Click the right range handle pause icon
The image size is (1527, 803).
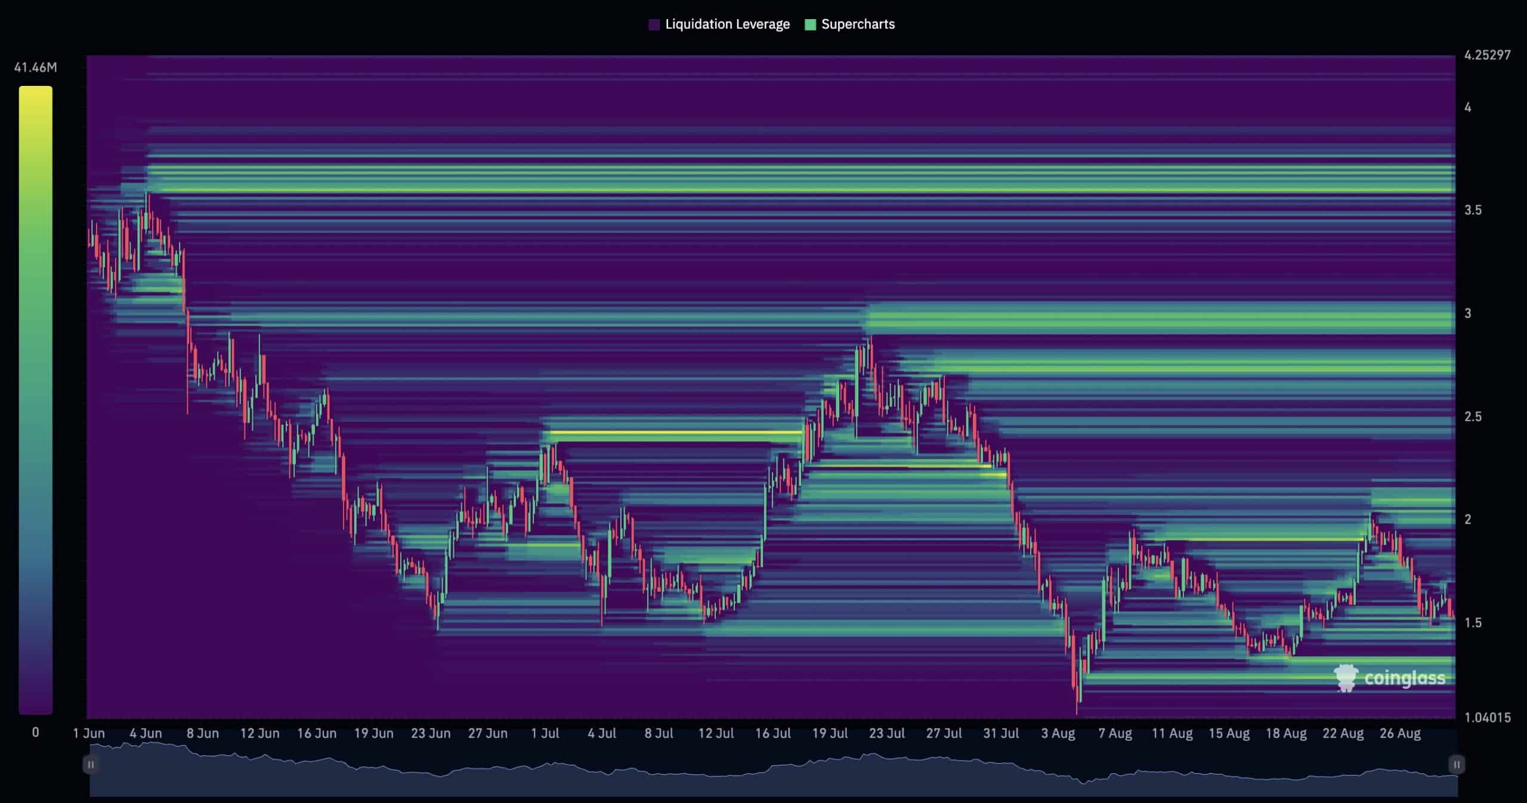coord(1457,764)
